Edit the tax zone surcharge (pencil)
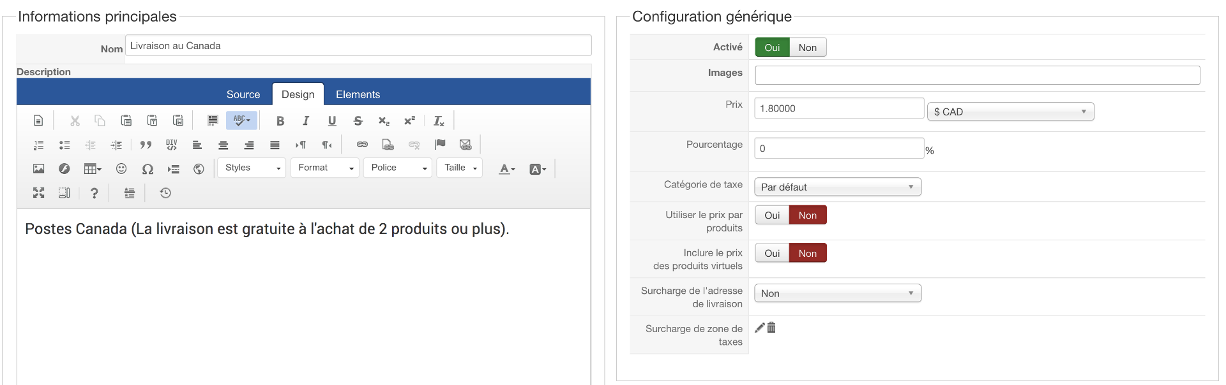The height and width of the screenshot is (385, 1226). [x=760, y=328]
